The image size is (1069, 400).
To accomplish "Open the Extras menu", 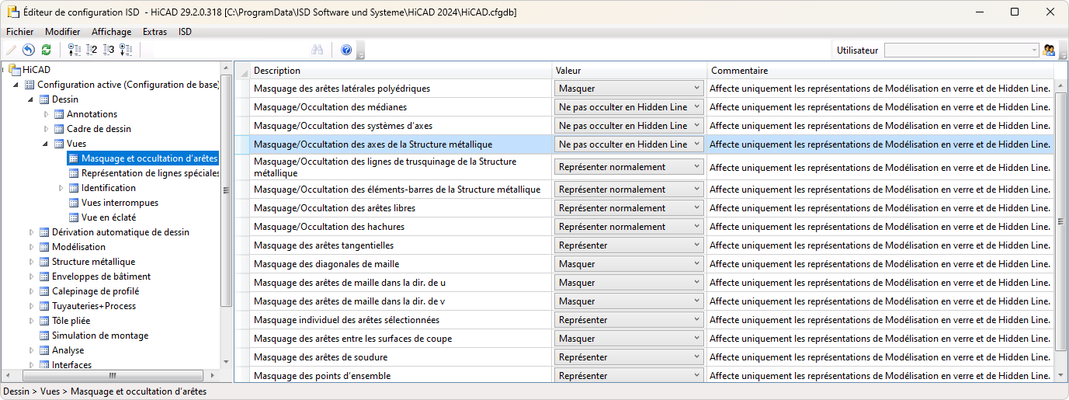I will tap(154, 32).
